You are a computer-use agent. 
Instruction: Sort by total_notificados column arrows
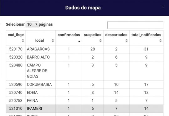(x=161, y=41)
